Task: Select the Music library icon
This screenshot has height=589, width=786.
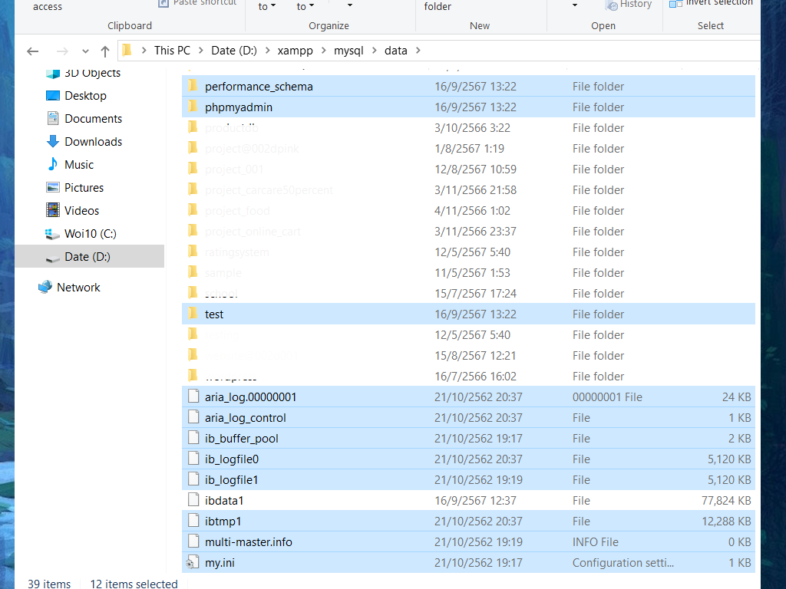Action: pos(52,165)
